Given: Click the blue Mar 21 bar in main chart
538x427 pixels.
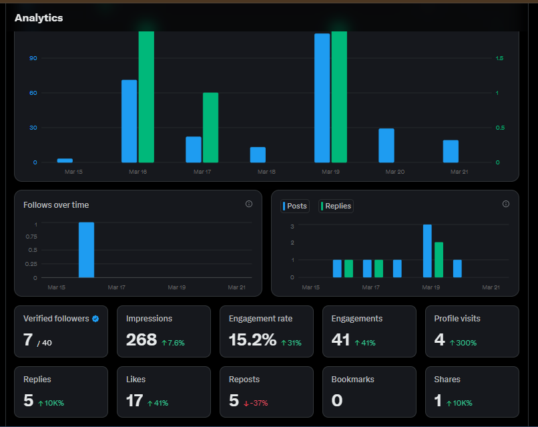Looking at the screenshot, I should (451, 151).
